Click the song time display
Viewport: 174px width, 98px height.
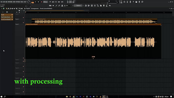(71, 2)
